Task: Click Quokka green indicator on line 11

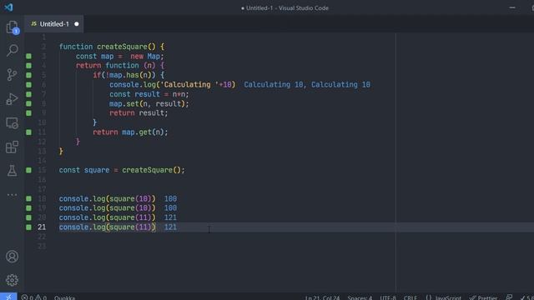Action: tap(28, 132)
